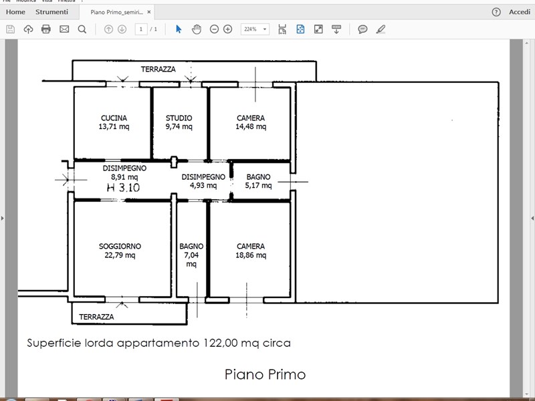Image resolution: width=535 pixels, height=401 pixels.
Task: Click the page number input field
Action: (141, 29)
